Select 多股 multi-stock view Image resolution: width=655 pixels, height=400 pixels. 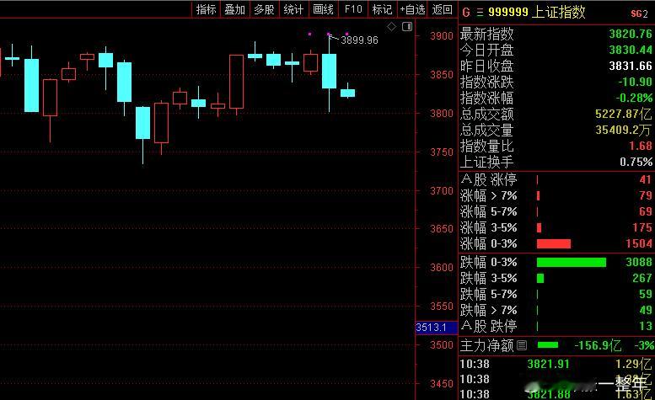click(264, 9)
